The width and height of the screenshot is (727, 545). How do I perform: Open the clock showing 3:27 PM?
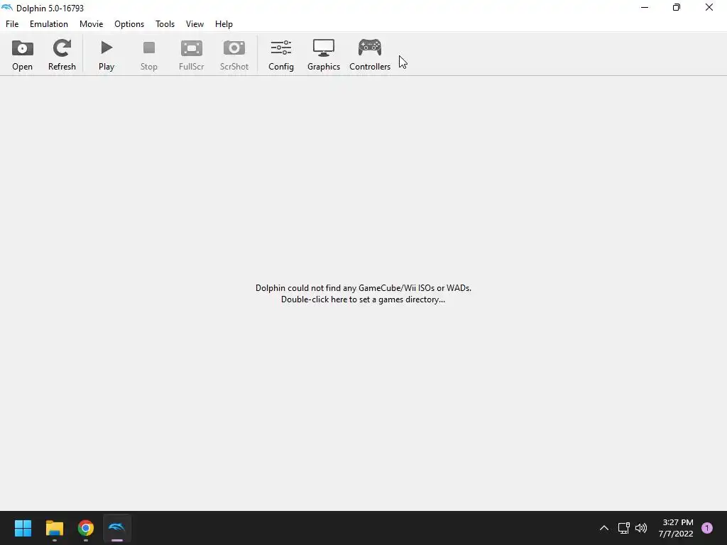[676, 528]
